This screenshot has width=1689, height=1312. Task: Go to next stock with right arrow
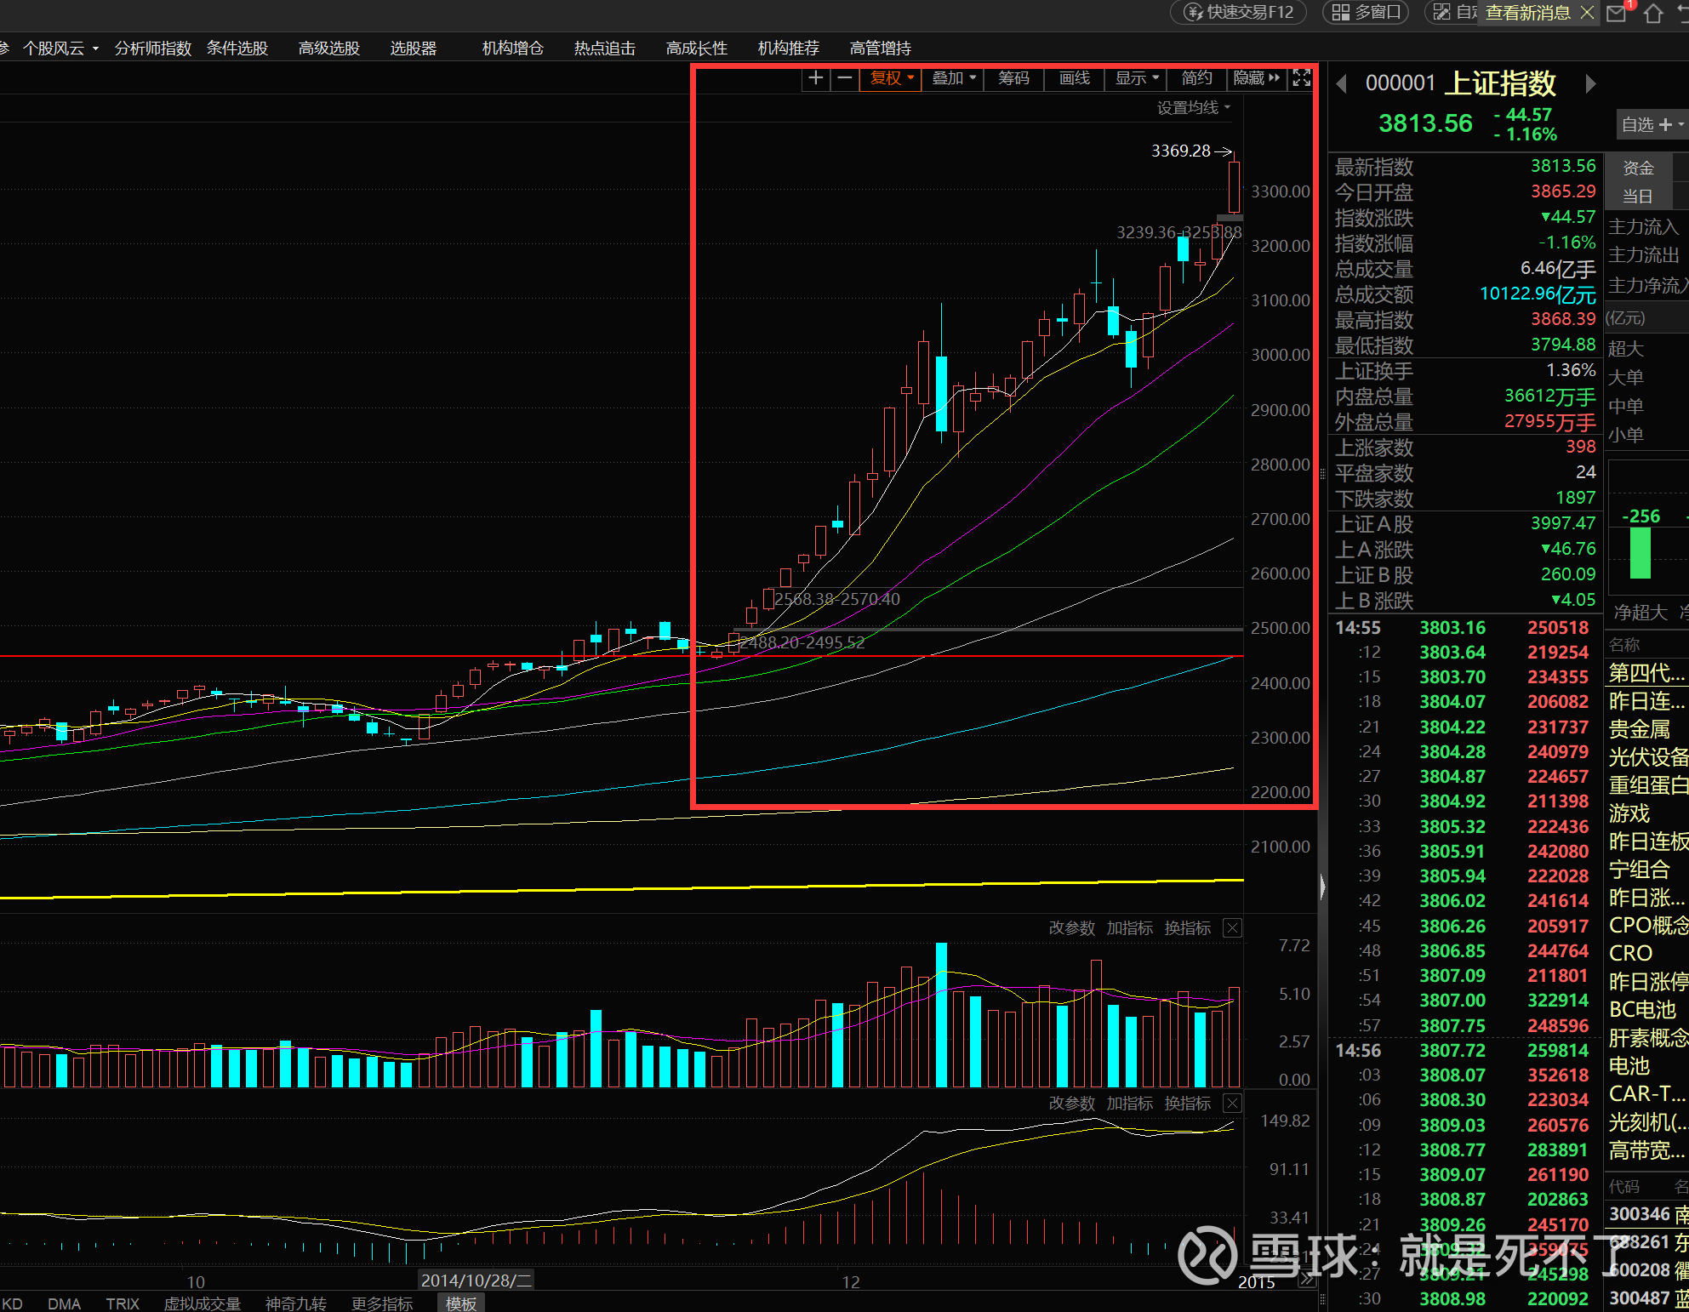1590,83
